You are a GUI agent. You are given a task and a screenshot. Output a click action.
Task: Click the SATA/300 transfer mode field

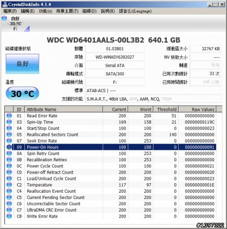115,74
